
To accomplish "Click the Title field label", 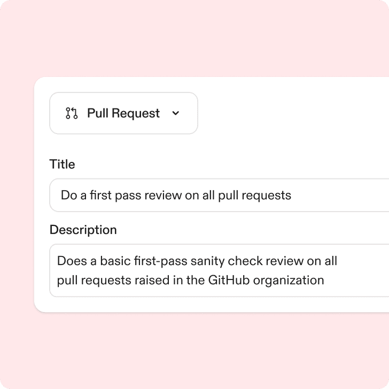I will pos(62,164).
